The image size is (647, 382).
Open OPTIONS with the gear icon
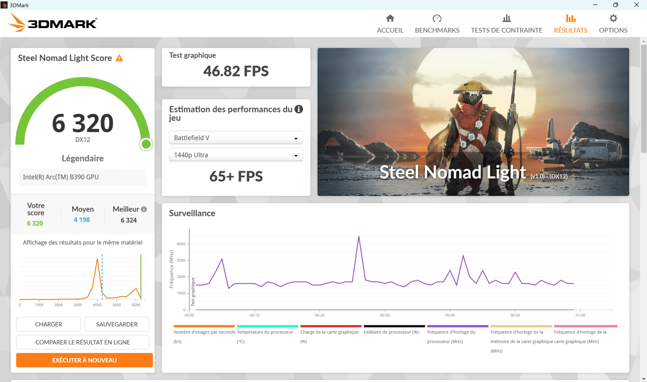613,18
